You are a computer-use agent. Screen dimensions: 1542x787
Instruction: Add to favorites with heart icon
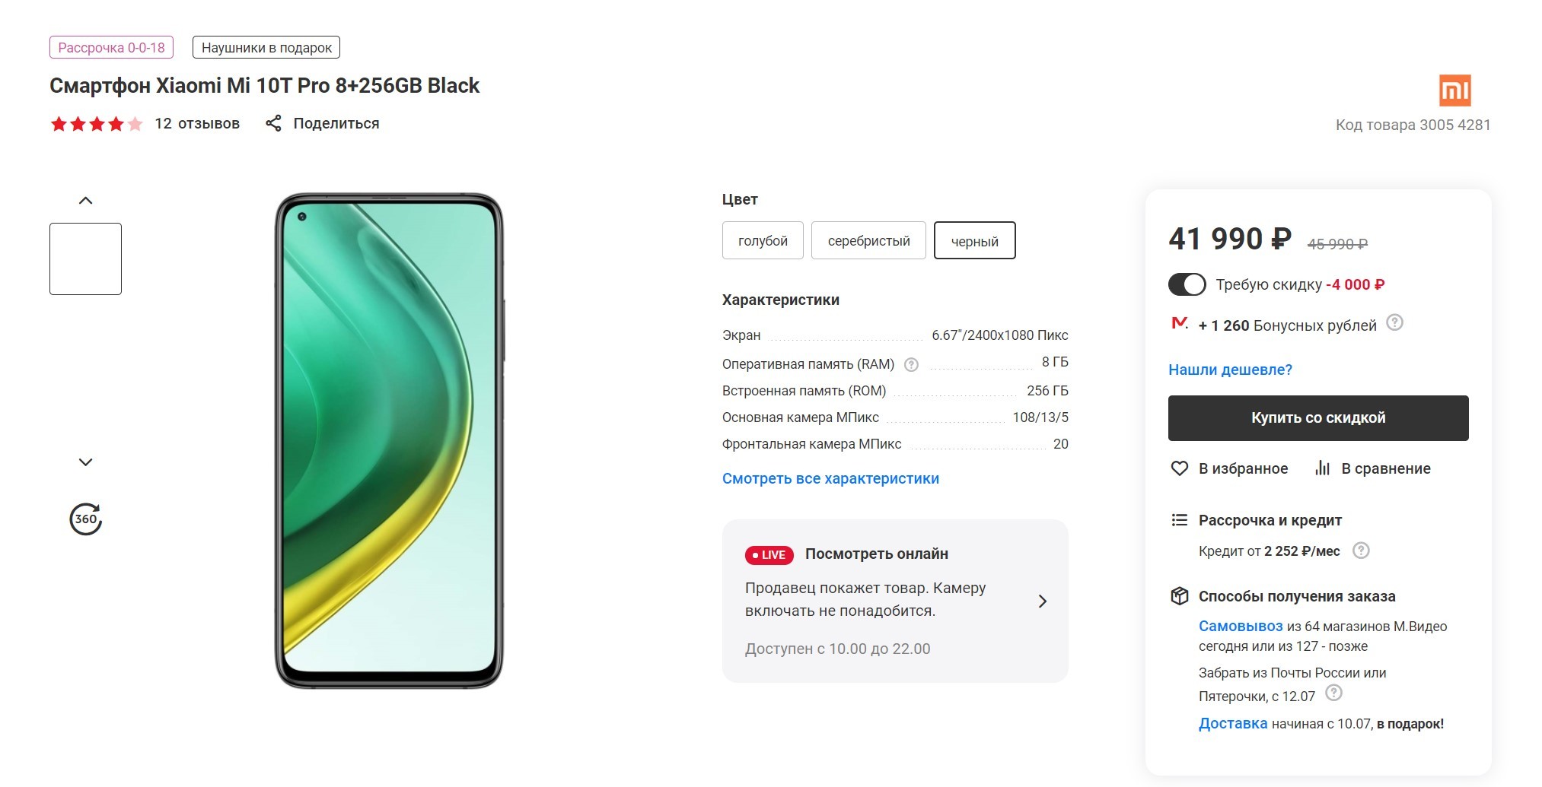[1179, 468]
